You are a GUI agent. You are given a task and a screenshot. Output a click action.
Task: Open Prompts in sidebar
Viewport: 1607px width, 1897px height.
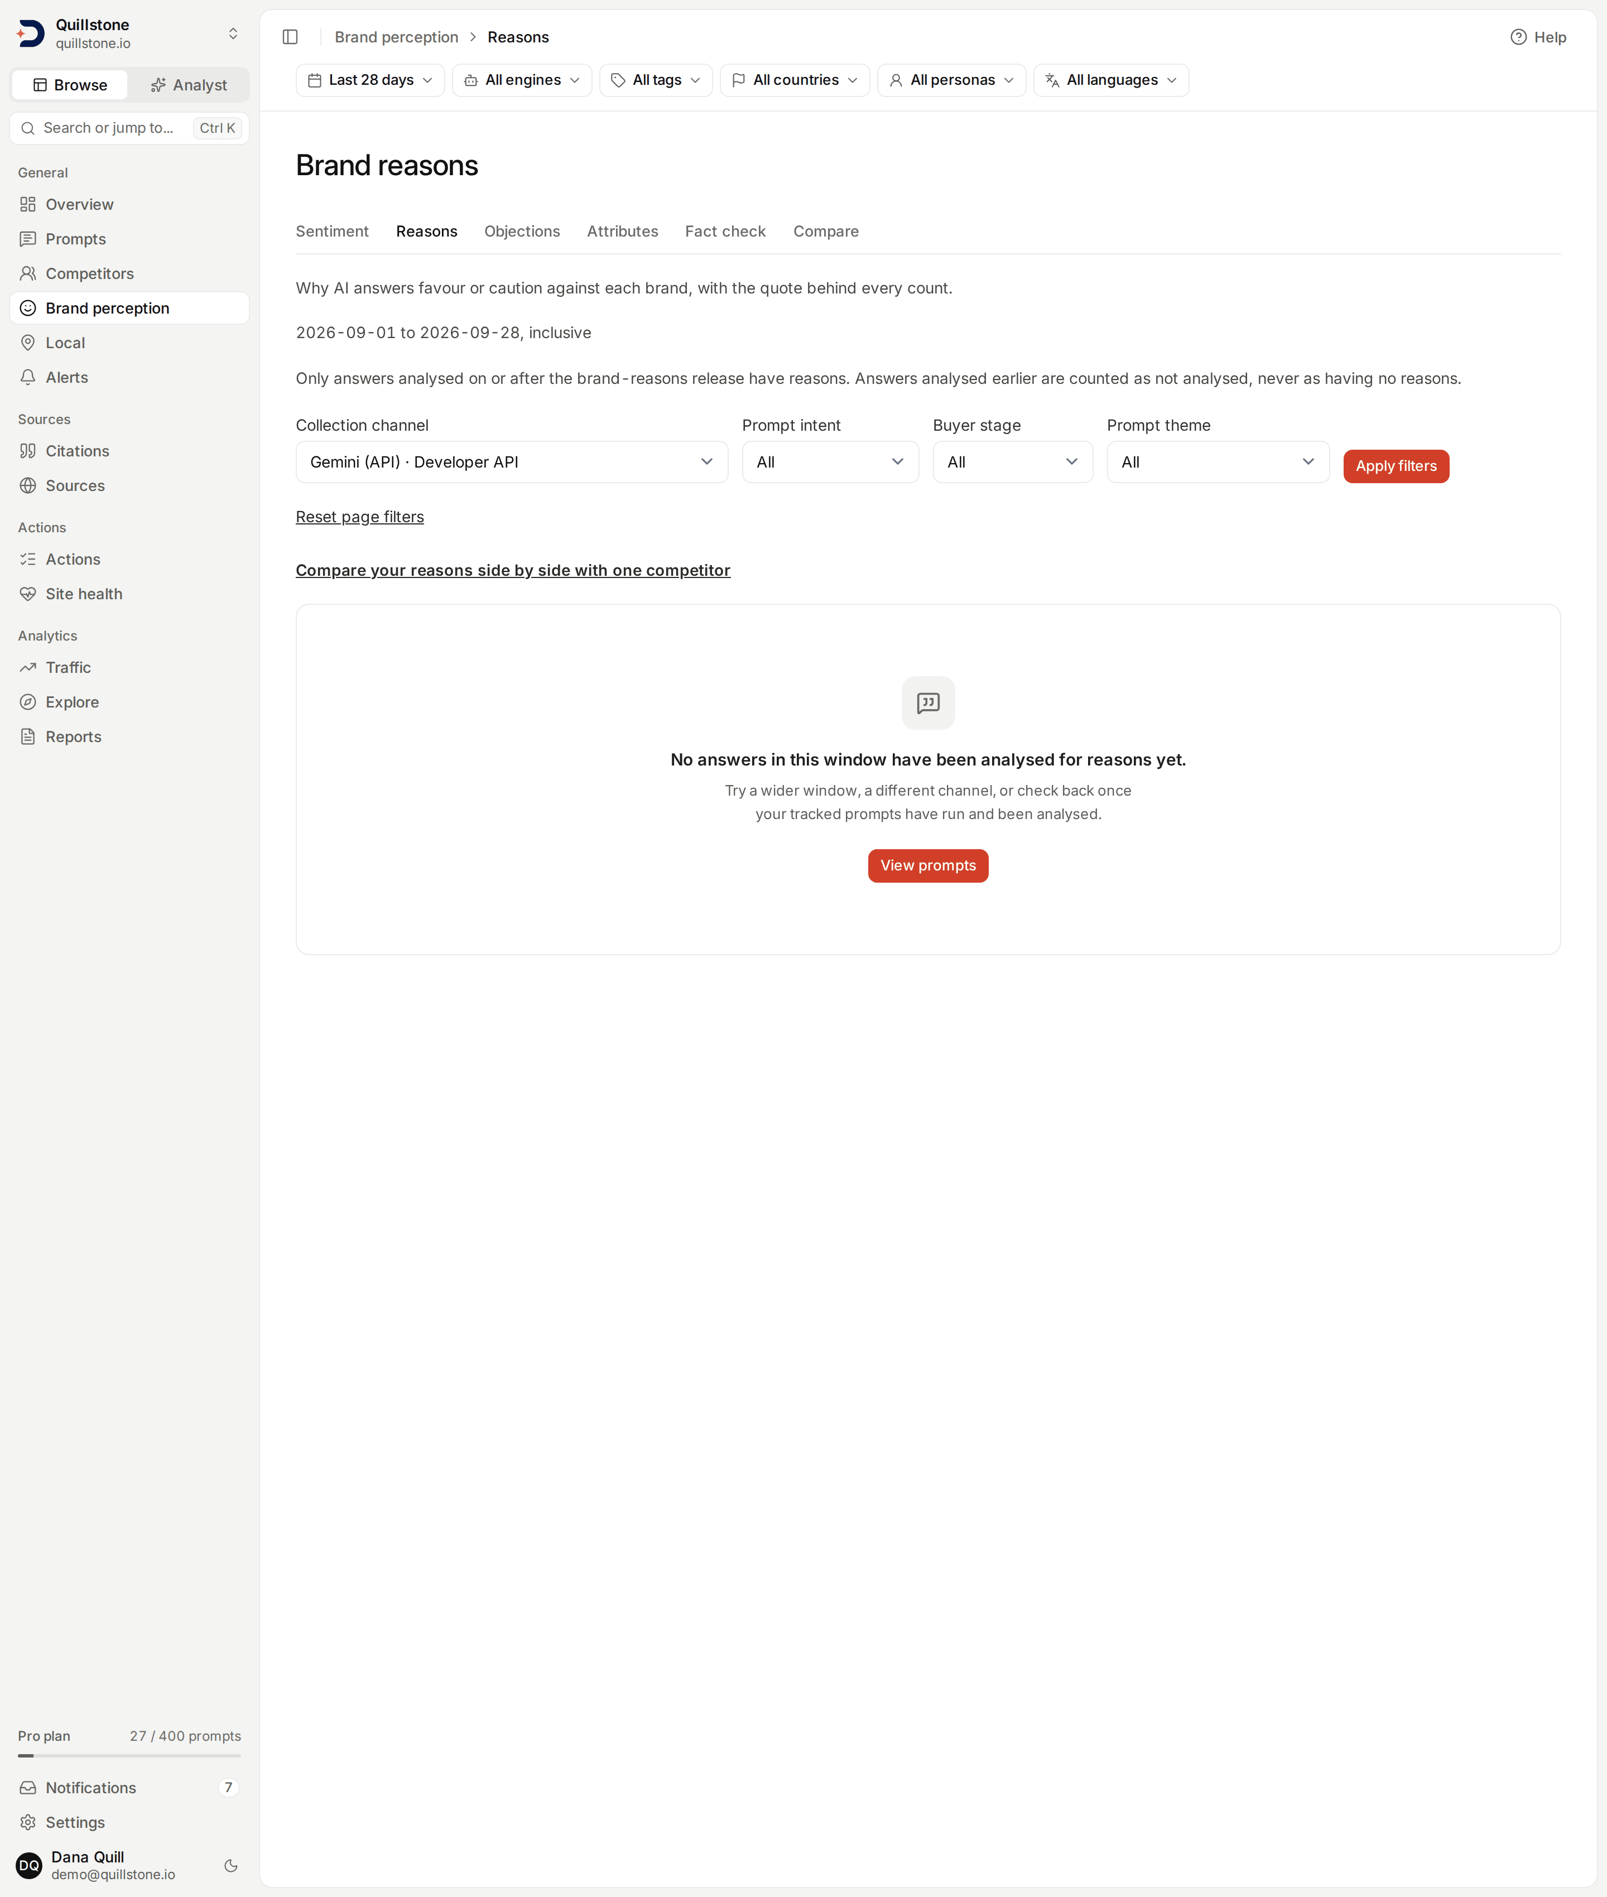pos(129,239)
